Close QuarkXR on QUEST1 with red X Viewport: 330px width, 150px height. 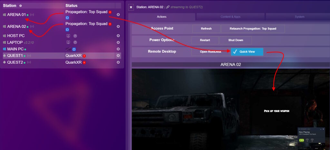[84, 56]
